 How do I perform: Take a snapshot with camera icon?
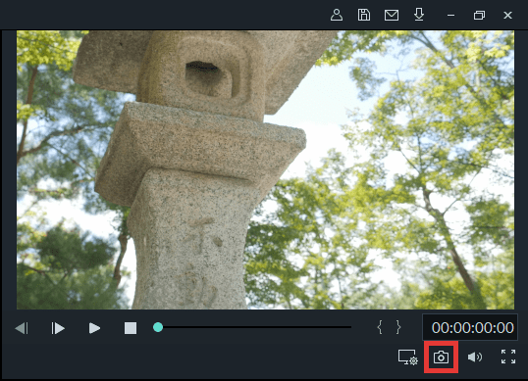(441, 357)
